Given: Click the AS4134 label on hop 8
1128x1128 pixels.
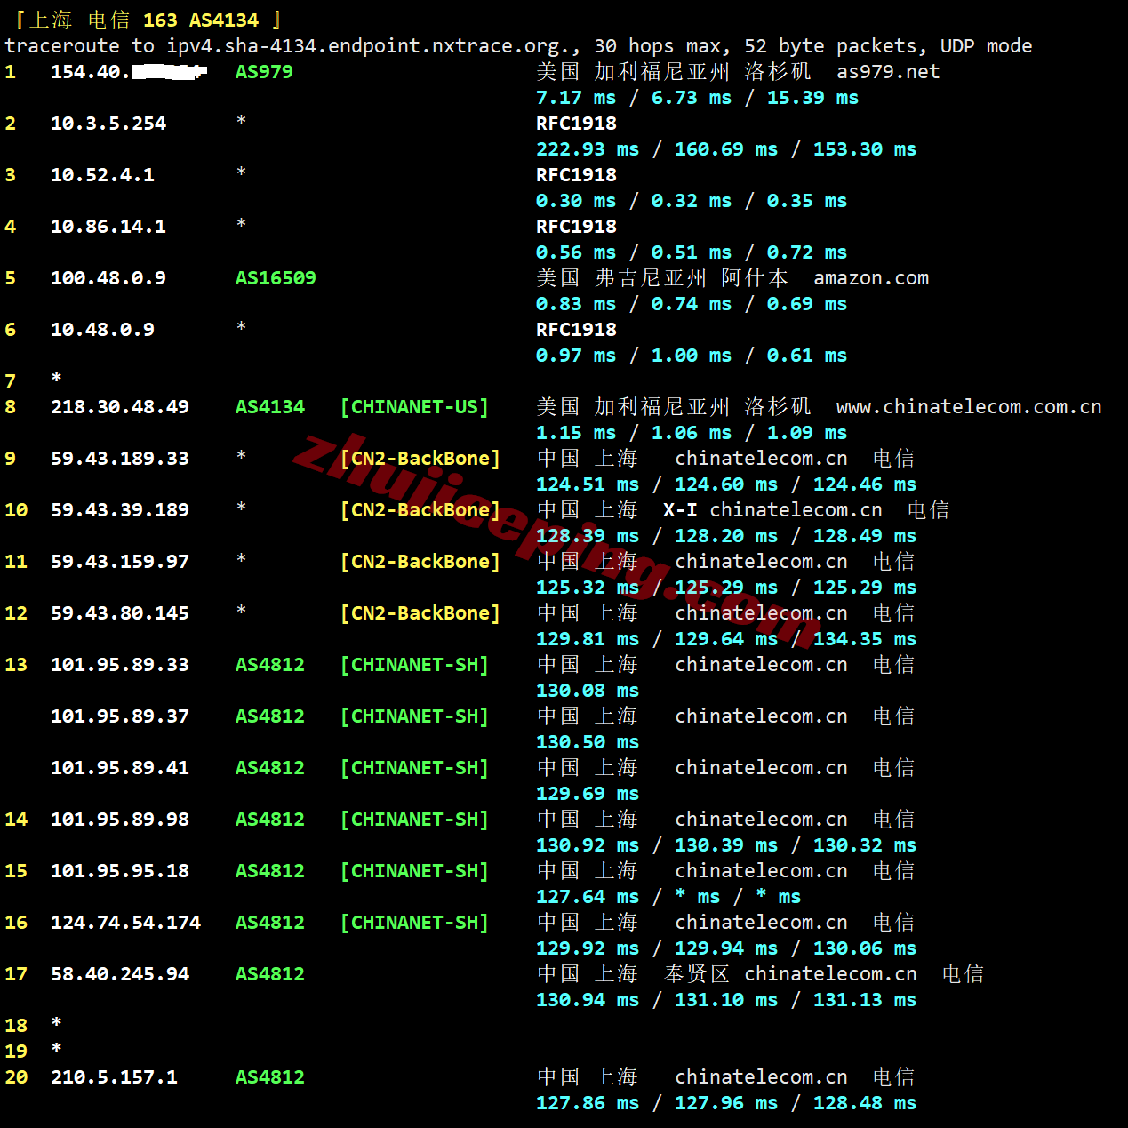Looking at the screenshot, I should tap(270, 407).
